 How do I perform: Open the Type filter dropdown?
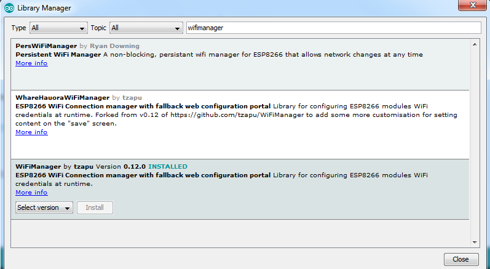pos(58,28)
